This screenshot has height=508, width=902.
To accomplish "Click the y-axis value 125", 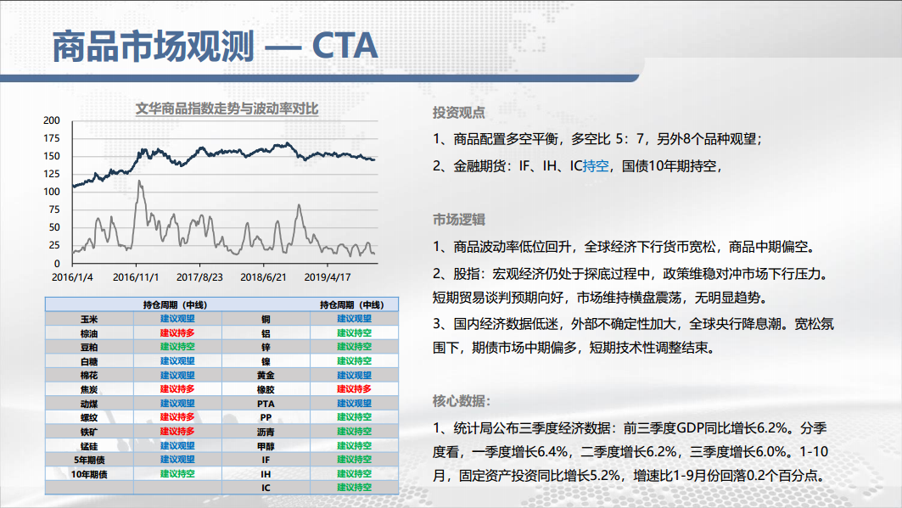I will [52, 174].
